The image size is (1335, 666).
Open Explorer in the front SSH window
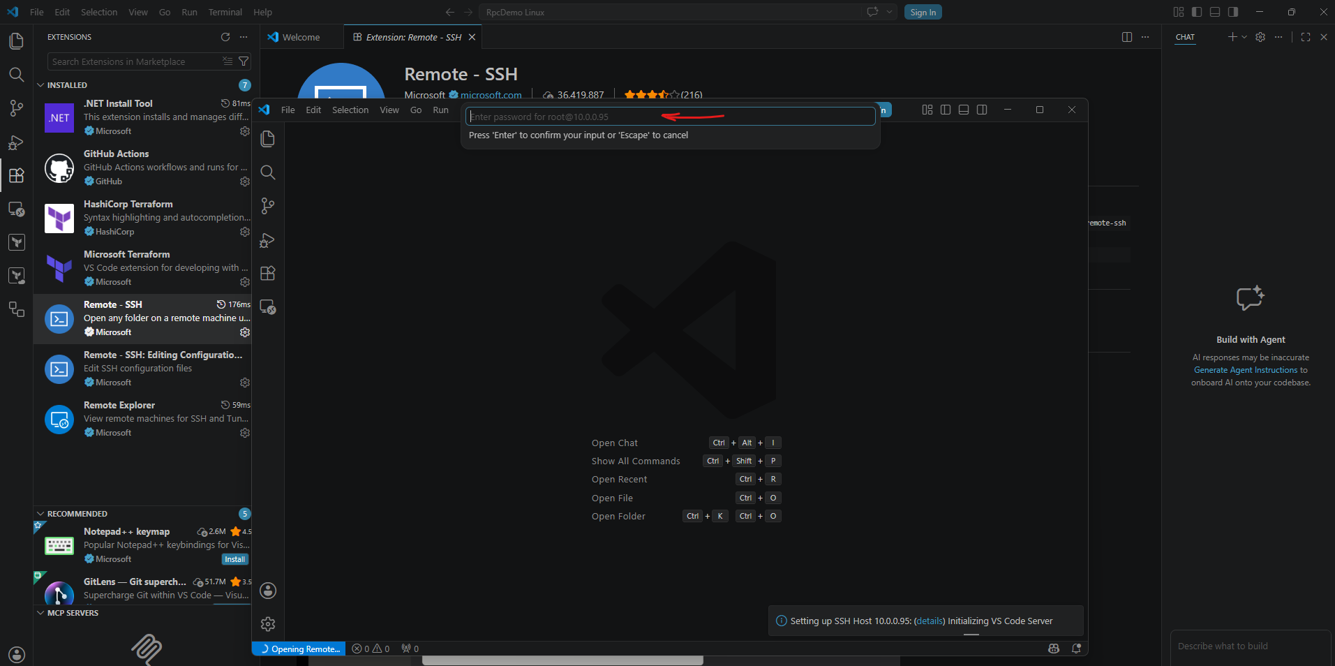pyautogui.click(x=268, y=139)
